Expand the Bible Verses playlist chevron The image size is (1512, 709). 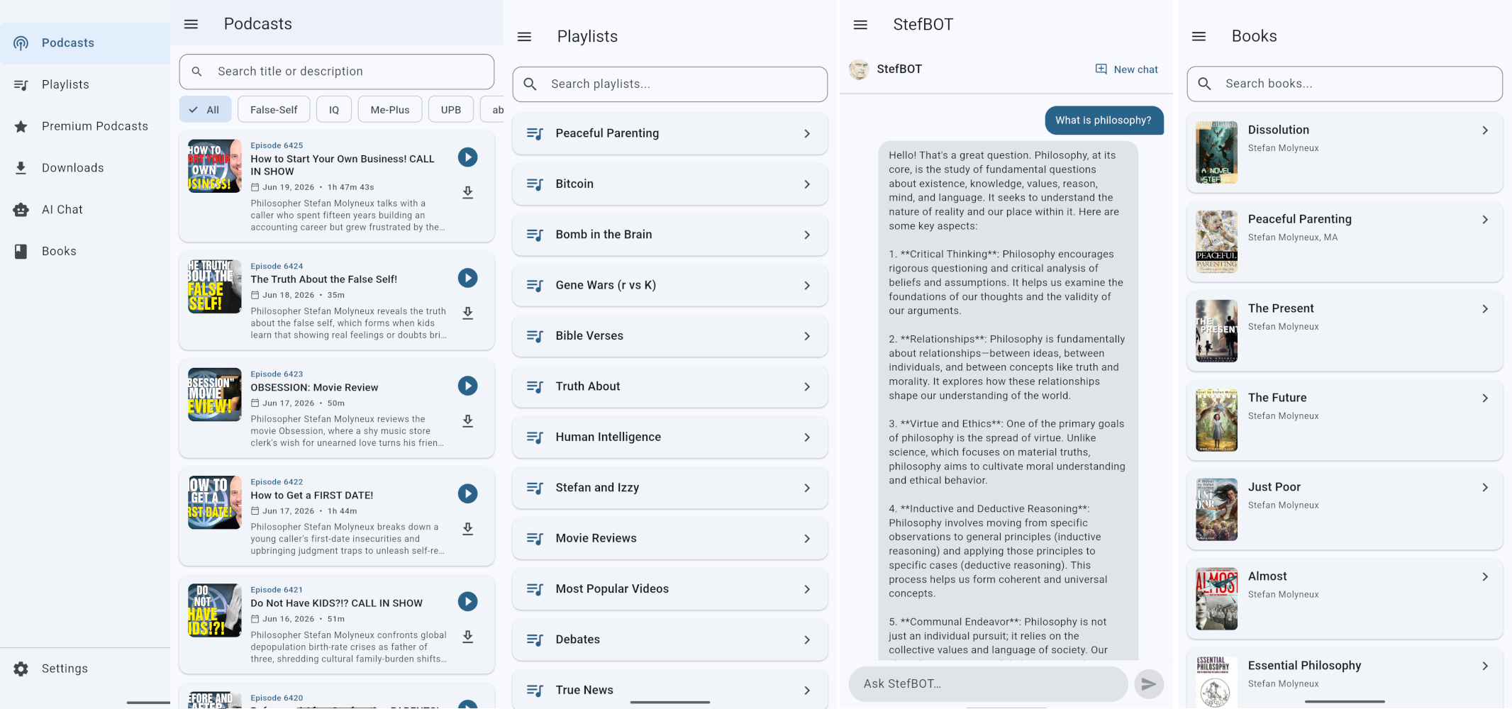tap(807, 336)
